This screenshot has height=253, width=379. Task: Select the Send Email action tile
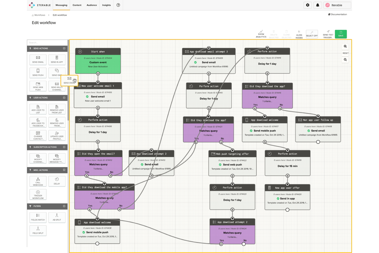(38, 59)
